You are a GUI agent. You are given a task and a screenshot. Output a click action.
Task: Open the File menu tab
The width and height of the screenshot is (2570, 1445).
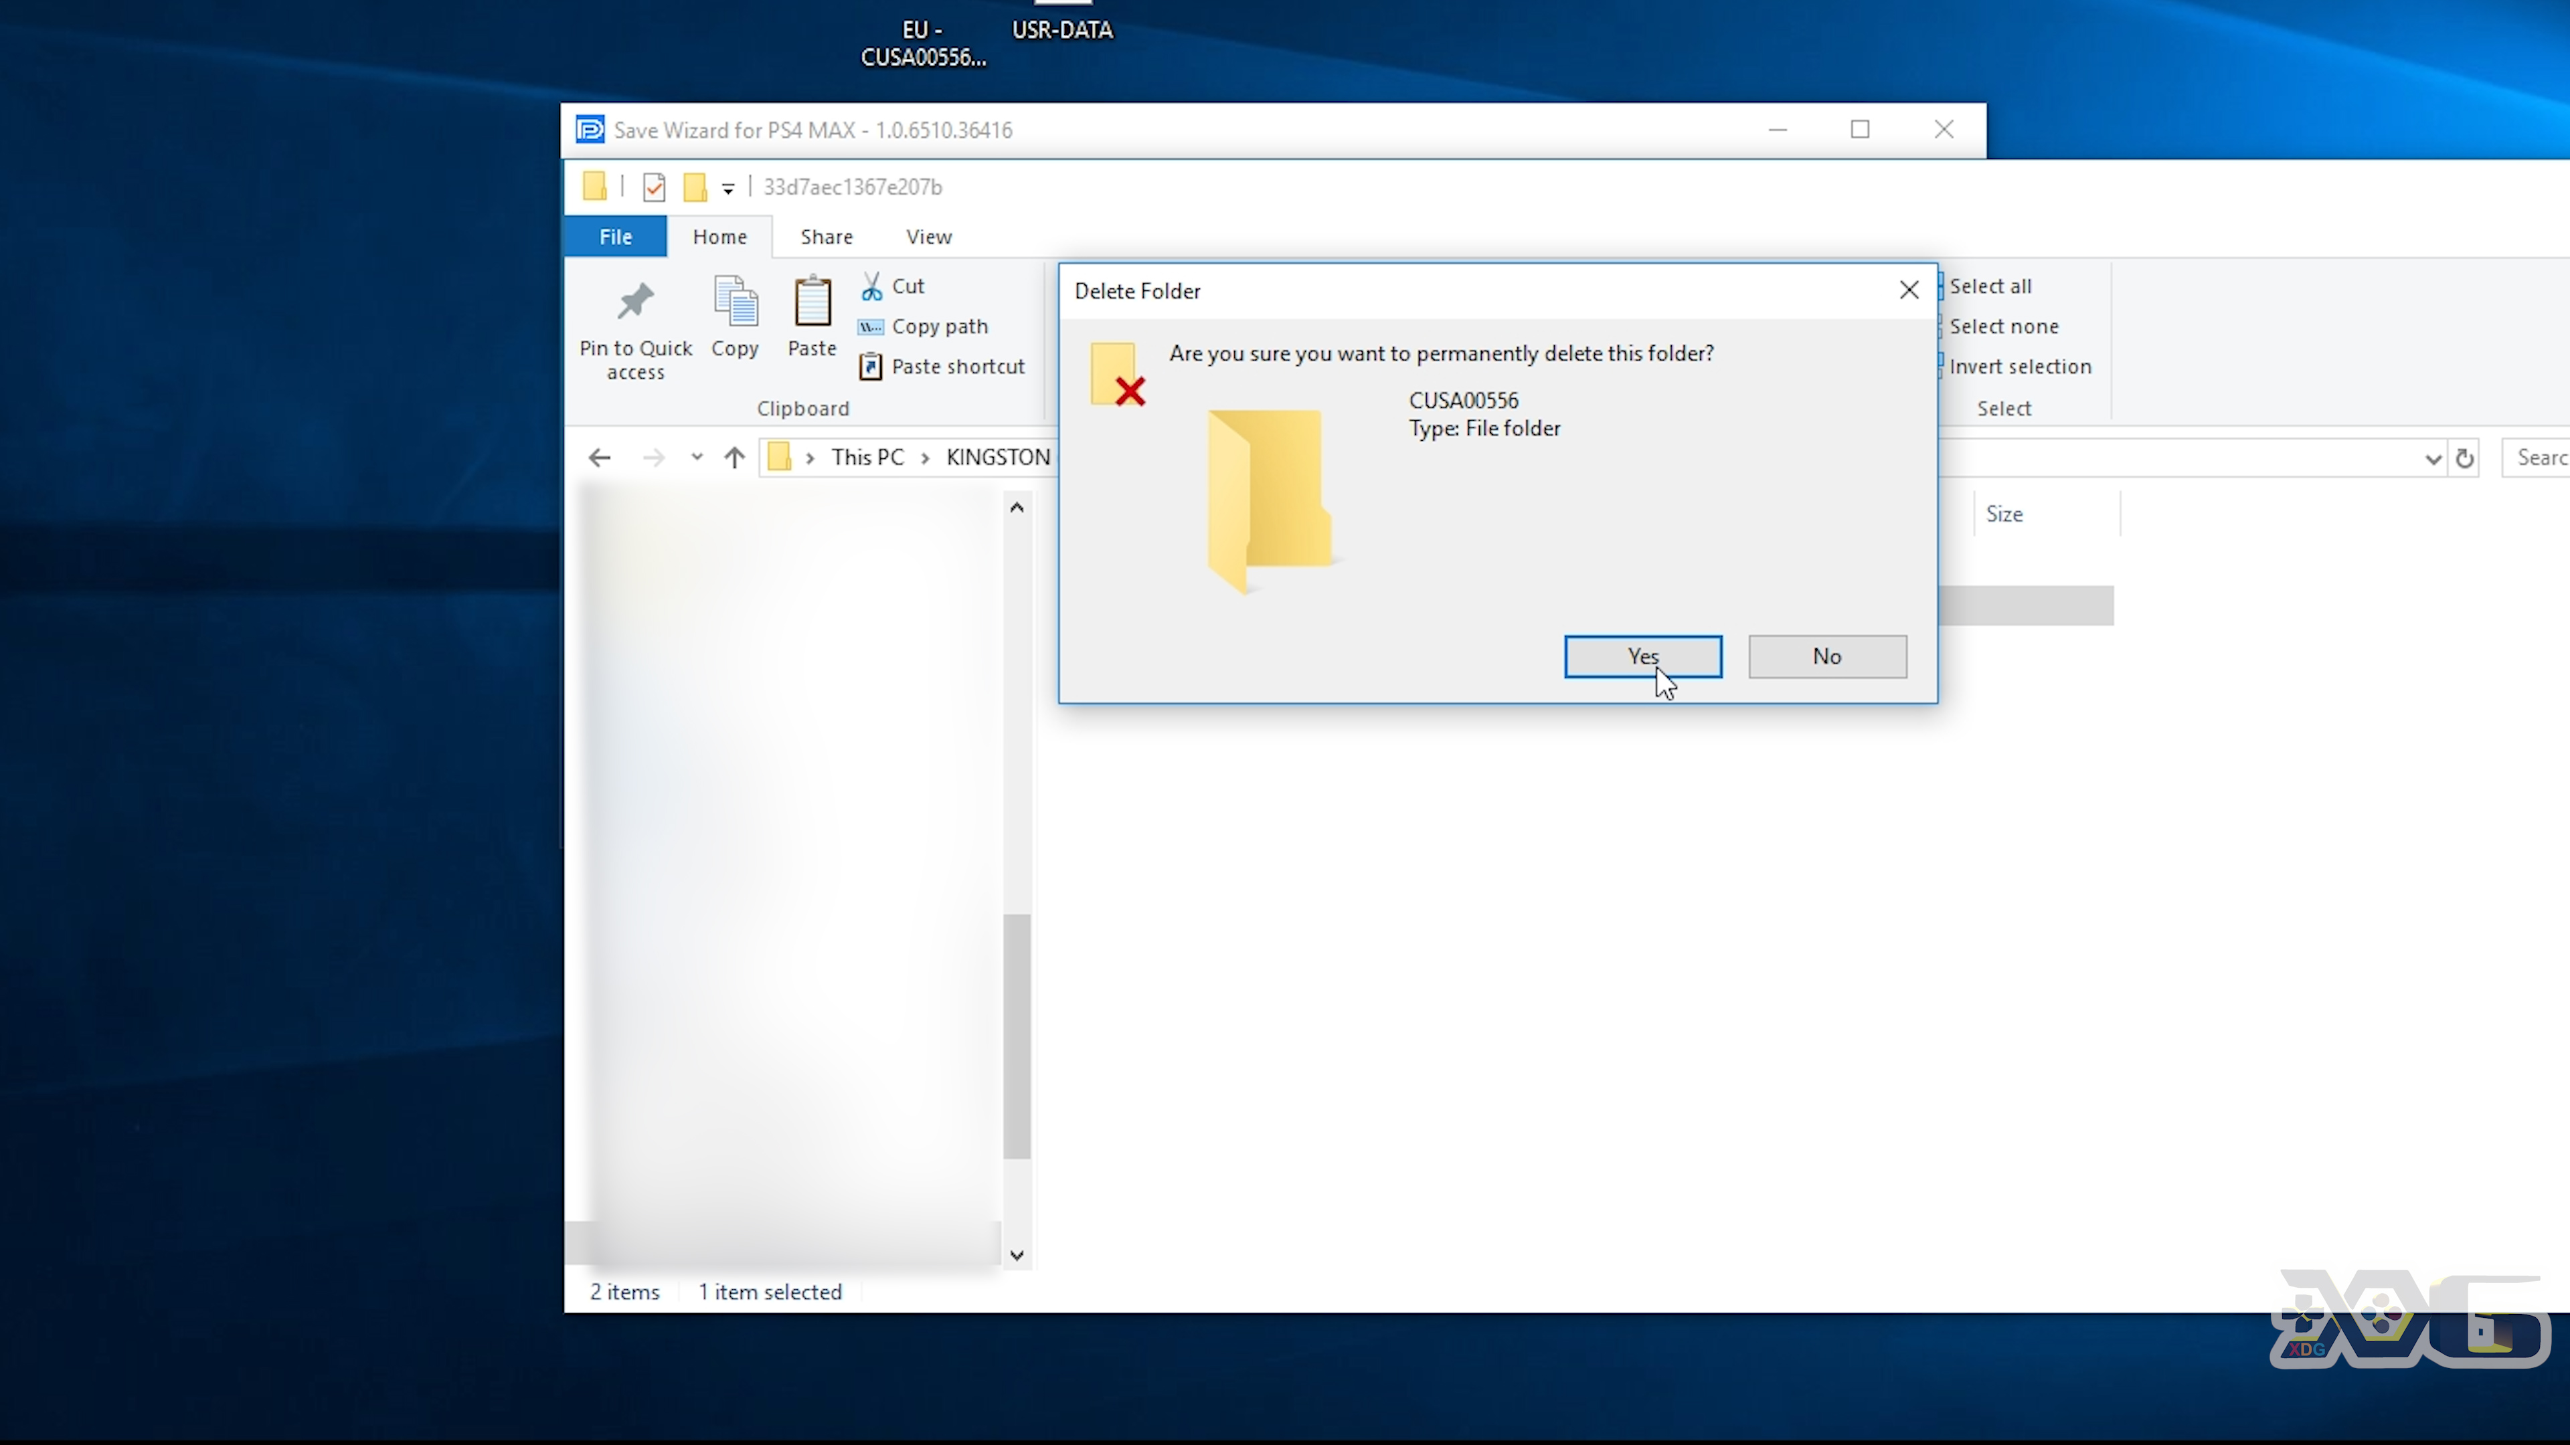pos(616,235)
